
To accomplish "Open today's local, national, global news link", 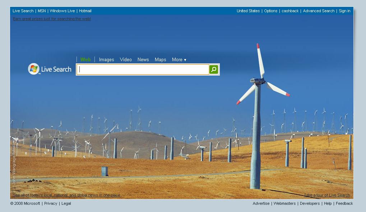I will pyautogui.click(x=67, y=195).
